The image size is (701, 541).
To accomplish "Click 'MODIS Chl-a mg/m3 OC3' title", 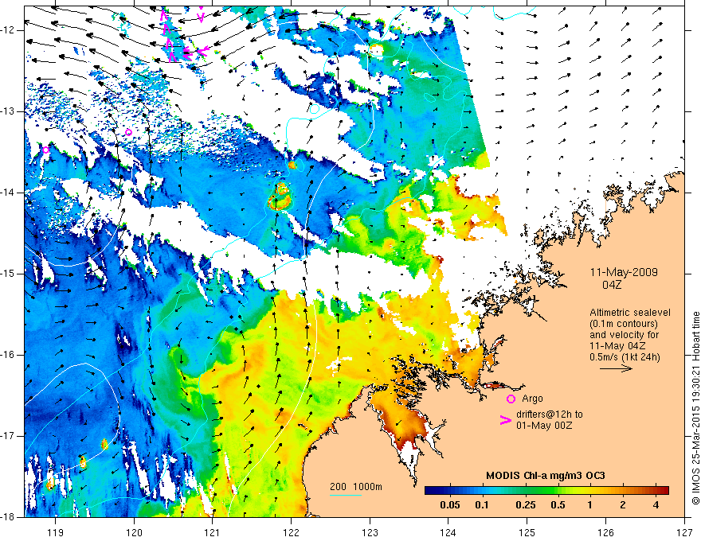I will tap(546, 476).
